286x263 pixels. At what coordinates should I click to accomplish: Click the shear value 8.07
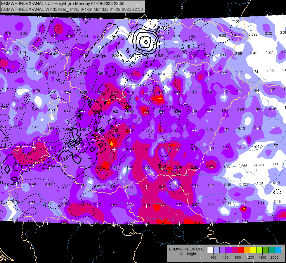[65, 185]
